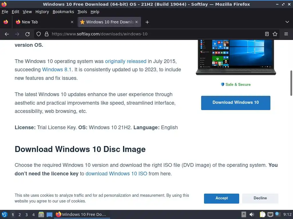This screenshot has width=293, height=219.
Task: Minimize the Firefox window
Action: 277,4
